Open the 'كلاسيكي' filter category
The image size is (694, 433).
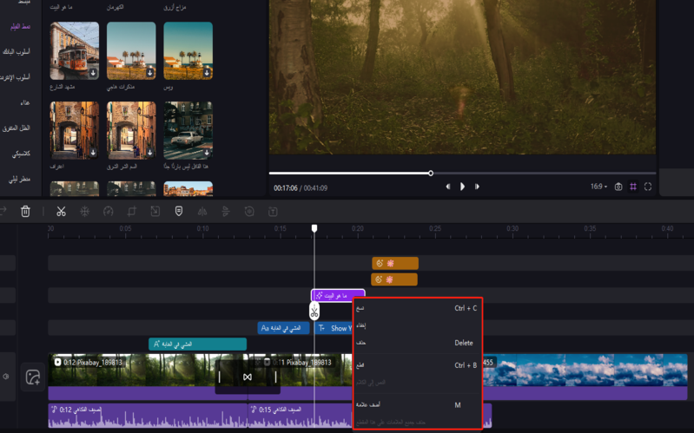tap(21, 154)
